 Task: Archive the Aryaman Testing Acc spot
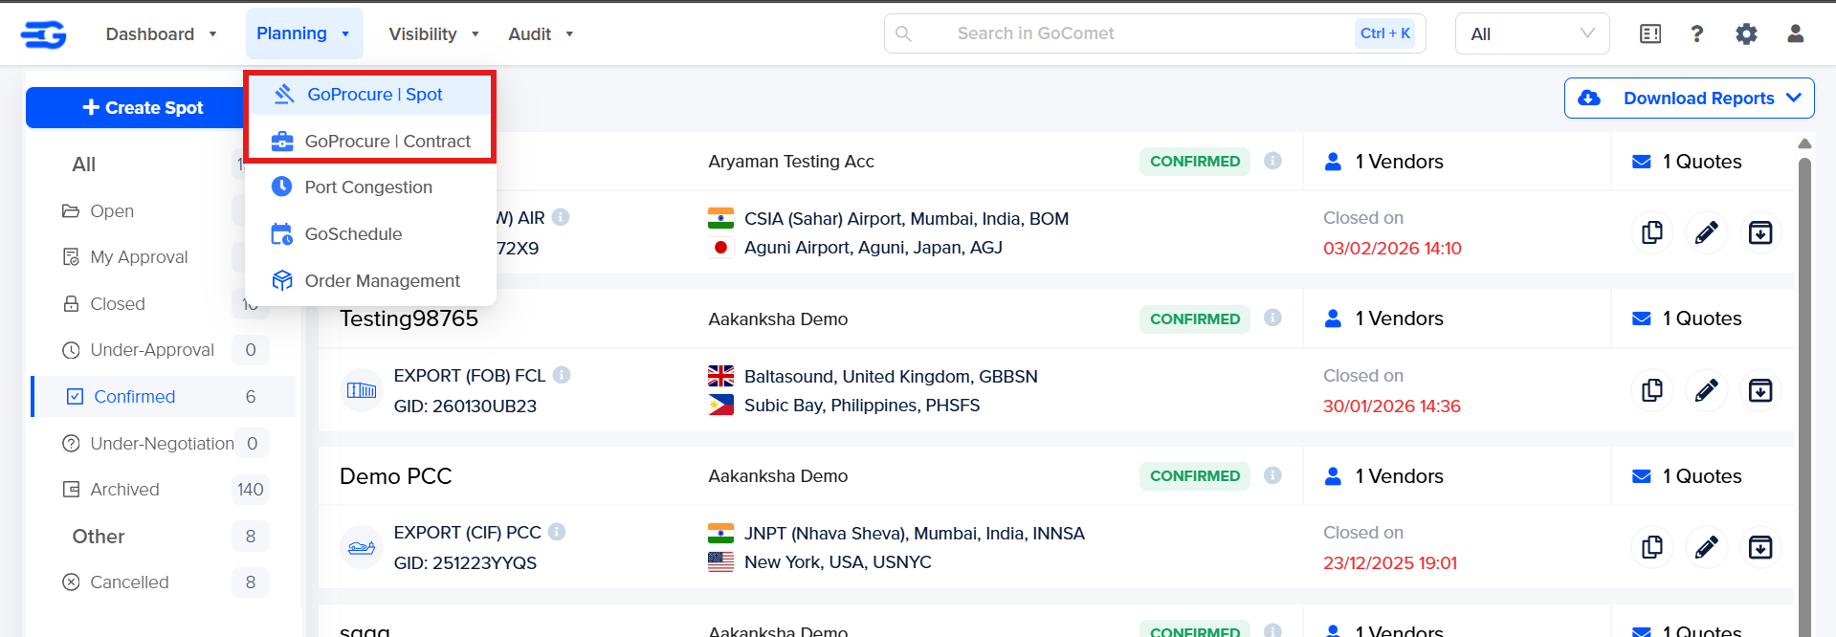click(x=1760, y=232)
